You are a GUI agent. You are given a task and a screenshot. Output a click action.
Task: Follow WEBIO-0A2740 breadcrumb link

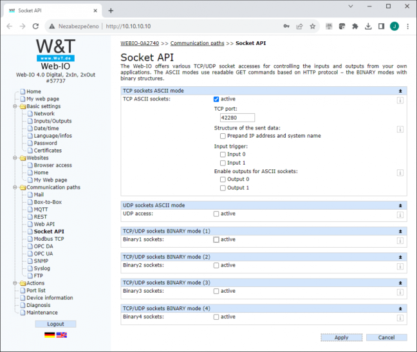[140, 43]
